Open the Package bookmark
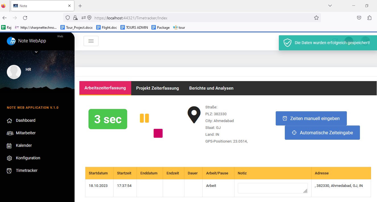 [160, 27]
